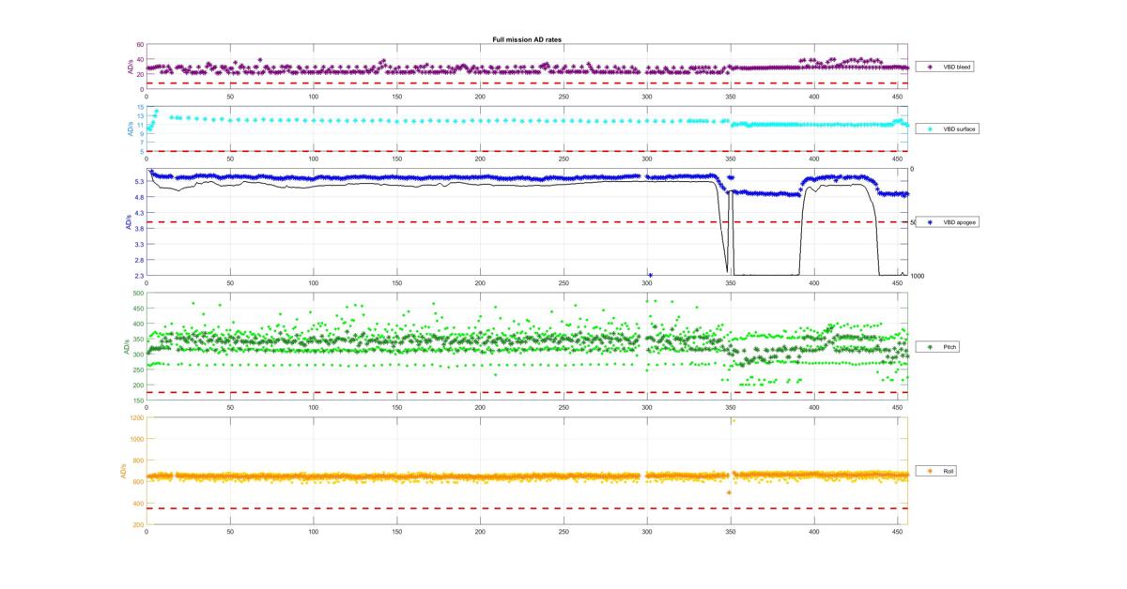The width and height of the screenshot is (1127, 589).
Task: Click the "15" tick on VBD surface y-axis
Action: (140, 107)
